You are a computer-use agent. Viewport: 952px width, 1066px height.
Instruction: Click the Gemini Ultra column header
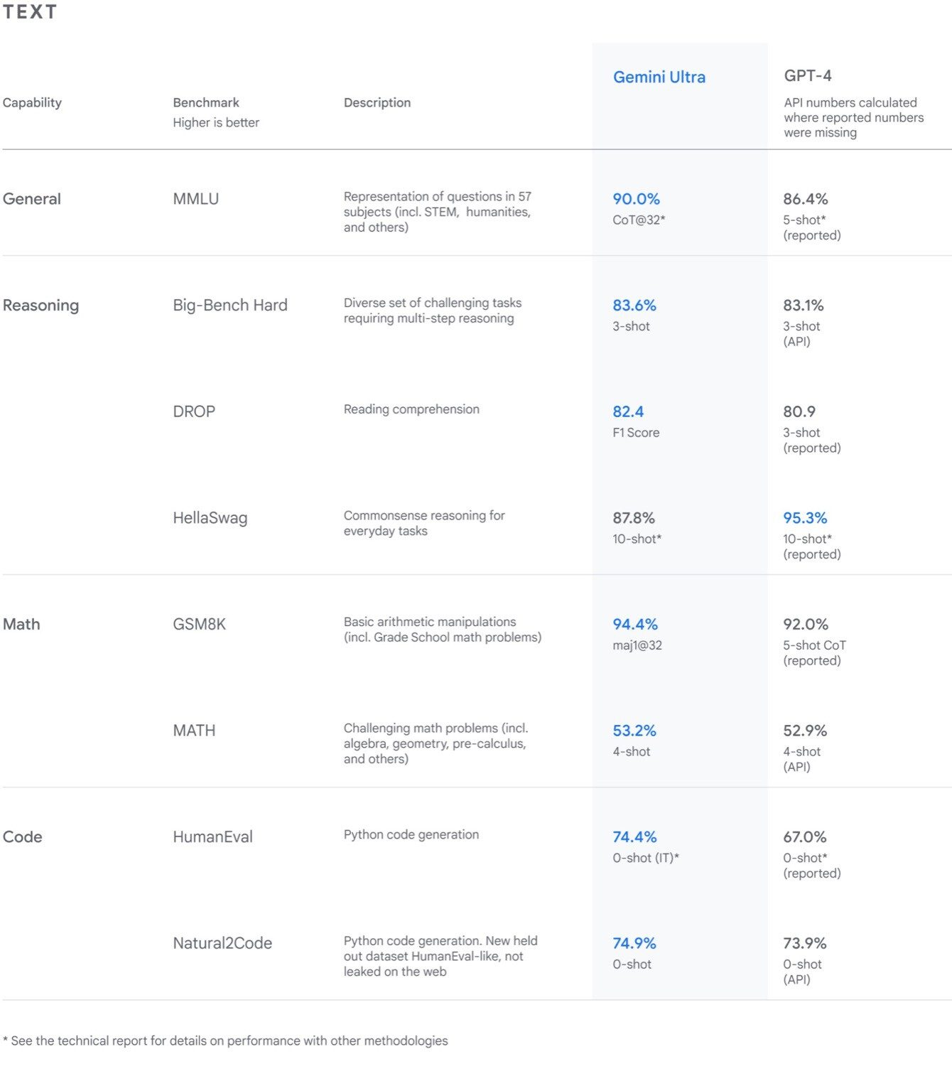click(659, 77)
